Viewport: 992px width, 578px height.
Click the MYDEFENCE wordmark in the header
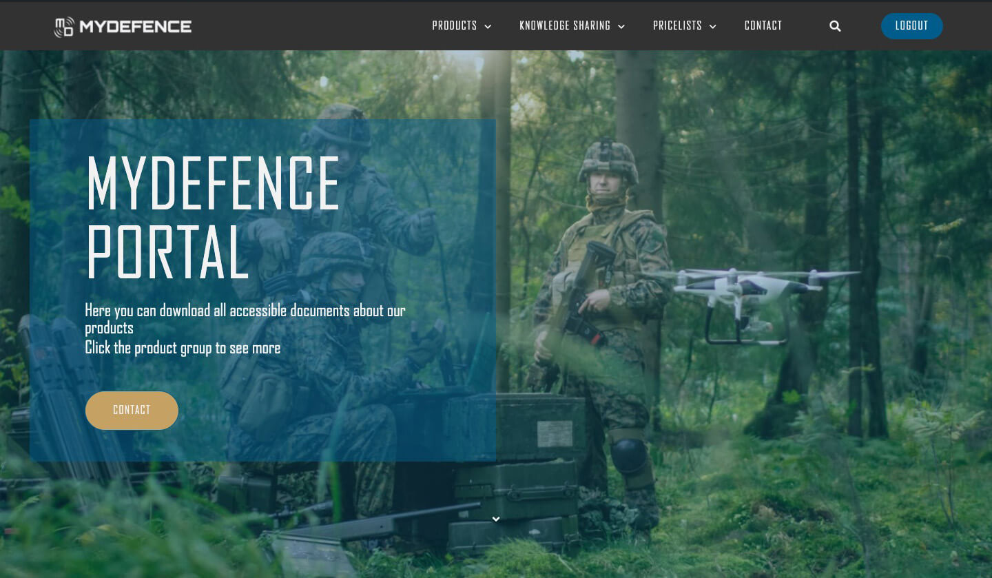(135, 27)
